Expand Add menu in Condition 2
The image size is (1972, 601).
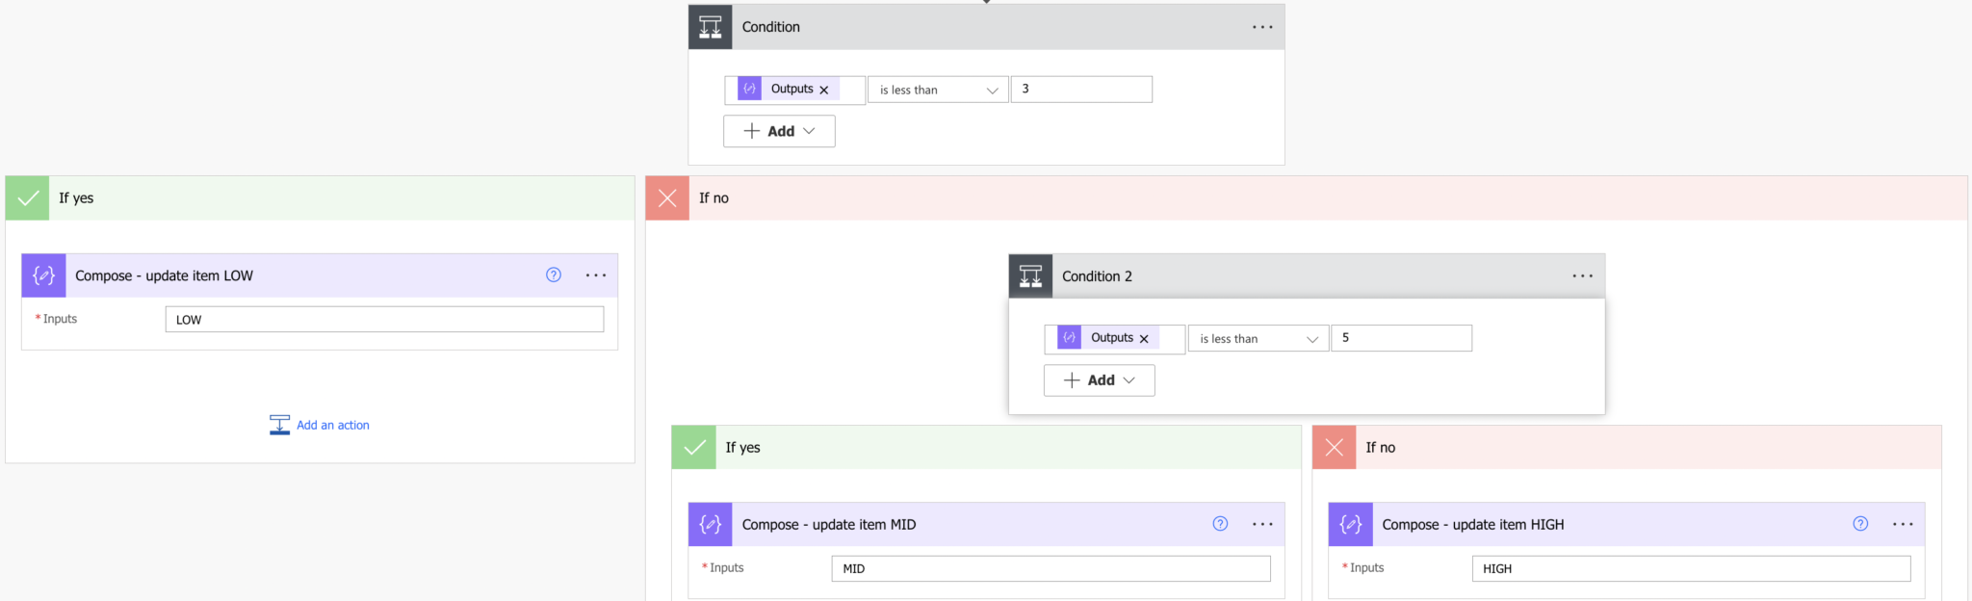[1100, 380]
